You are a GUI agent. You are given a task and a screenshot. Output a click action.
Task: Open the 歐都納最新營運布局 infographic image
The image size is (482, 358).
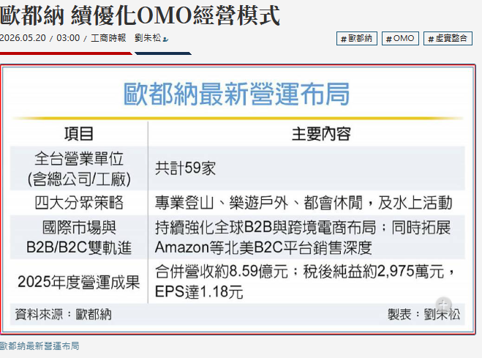tap(238, 199)
